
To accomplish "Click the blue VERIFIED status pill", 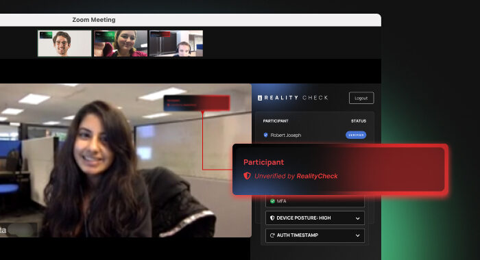I will pyautogui.click(x=356, y=135).
